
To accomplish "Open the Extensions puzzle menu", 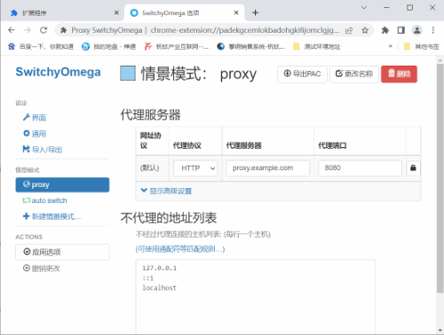I will pos(385,30).
